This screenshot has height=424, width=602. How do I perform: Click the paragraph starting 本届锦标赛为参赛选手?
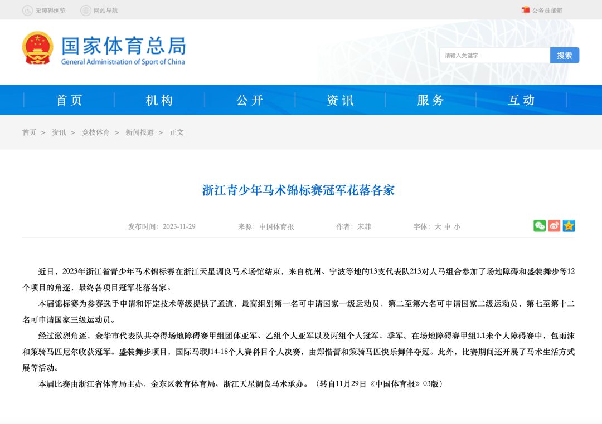(x=298, y=312)
